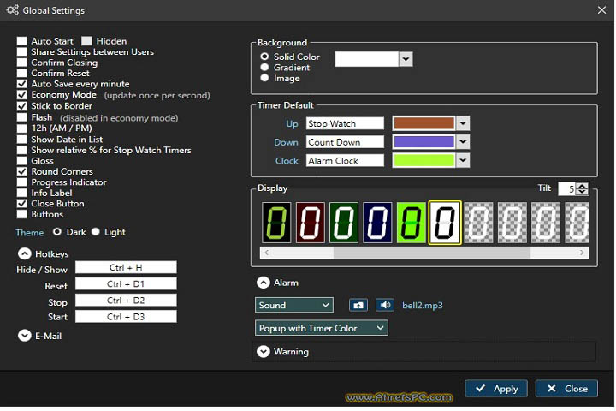Open the Clock timer color dropdown
616x411 pixels.
[x=463, y=160]
